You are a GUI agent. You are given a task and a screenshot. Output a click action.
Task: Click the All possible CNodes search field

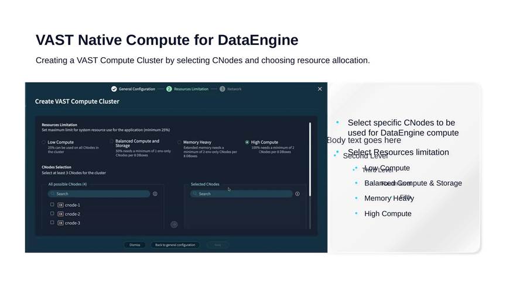click(99, 194)
